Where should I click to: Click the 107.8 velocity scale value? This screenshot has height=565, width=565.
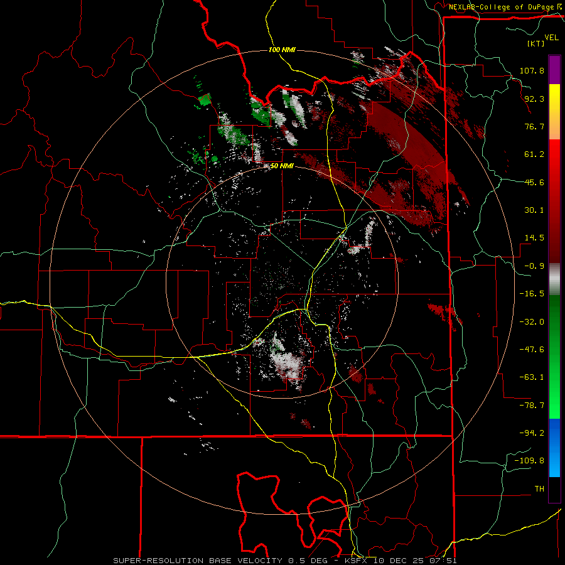coord(532,70)
